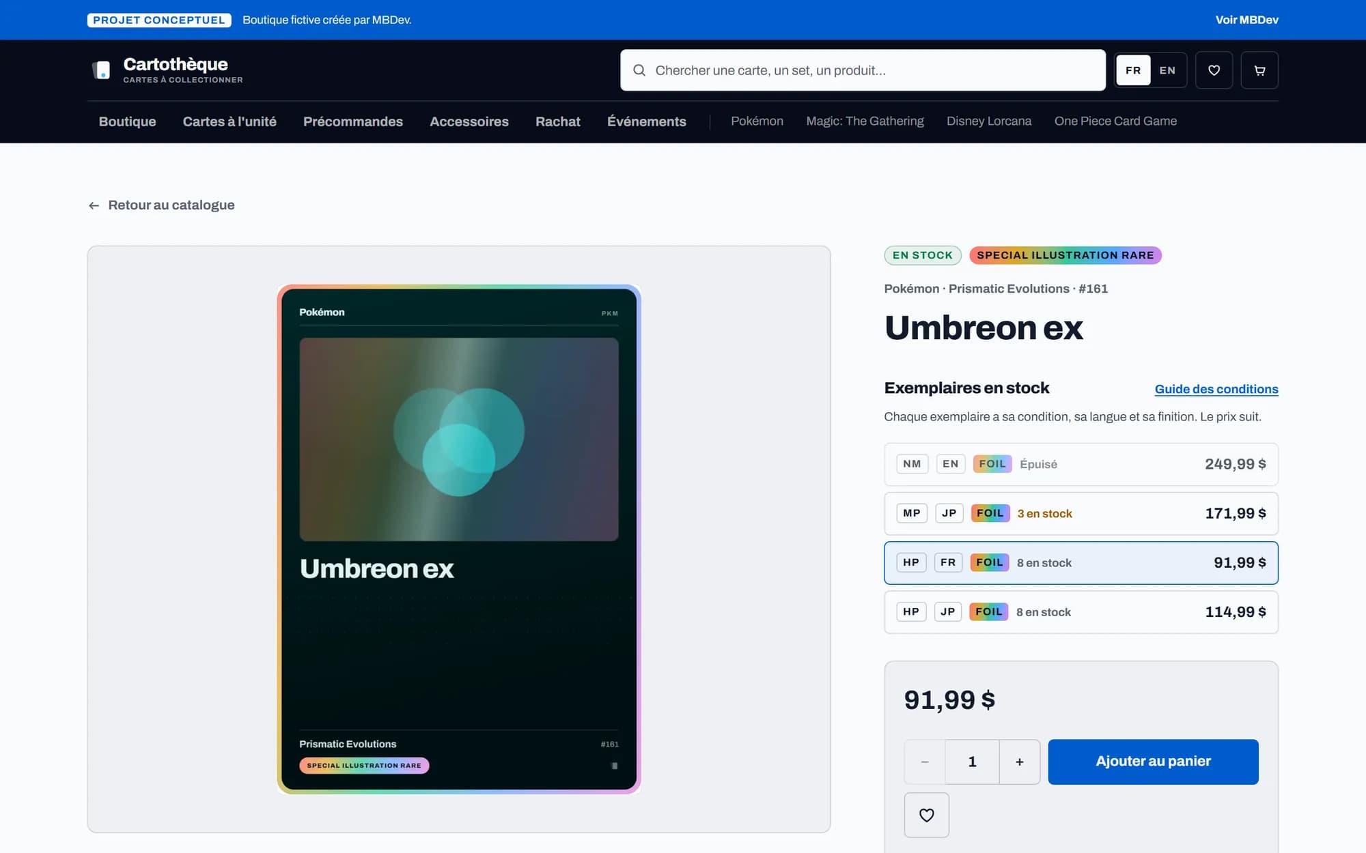Select the MP JP Foil 171,99 $ listing
This screenshot has width=1366, height=853.
(1081, 513)
